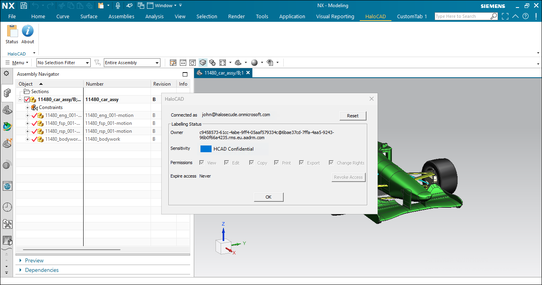Toggle the 11480_car_assy visibility checkbox
This screenshot has width=542, height=285.
[27, 99]
